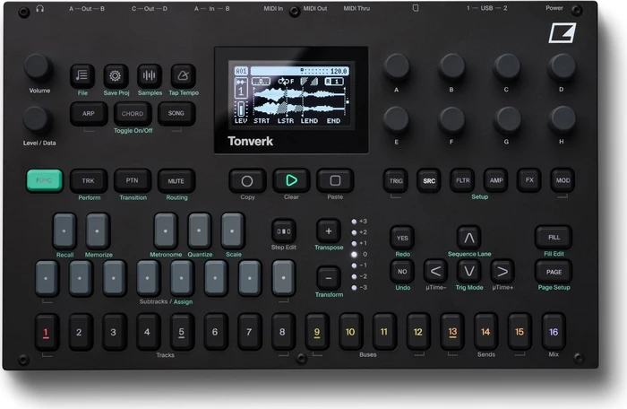Viewport: 627px width, 409px height.
Task: Tap the LSTR parameter on display
Action: pyautogui.click(x=286, y=120)
